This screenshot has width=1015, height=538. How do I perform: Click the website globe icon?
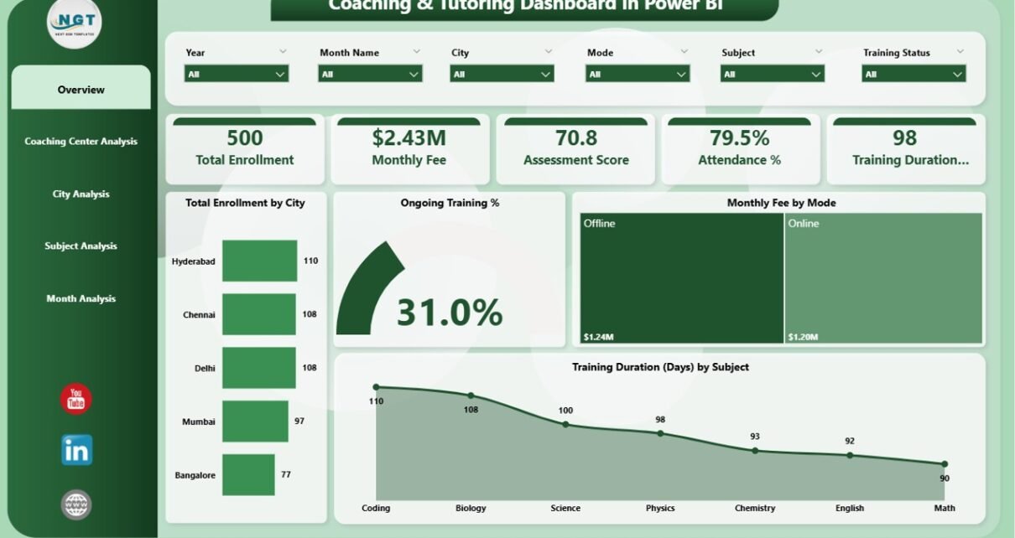tap(76, 504)
